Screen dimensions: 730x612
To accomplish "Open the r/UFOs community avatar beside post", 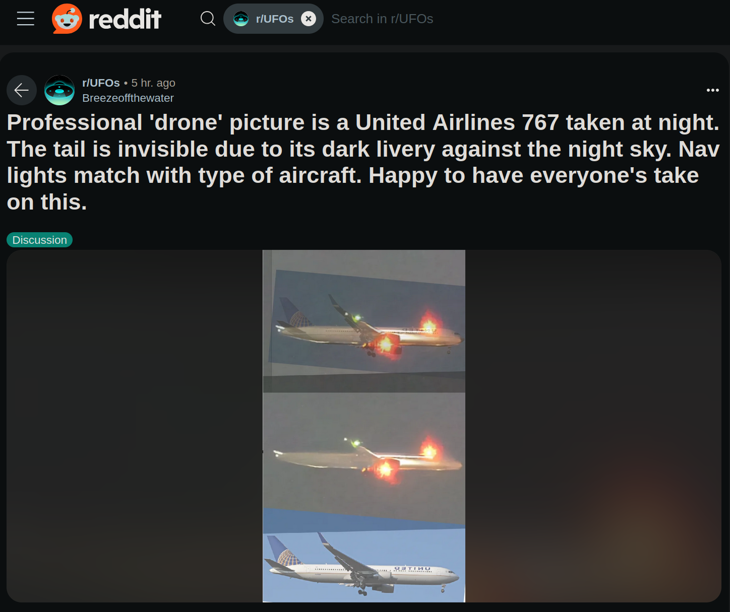I will pos(59,90).
